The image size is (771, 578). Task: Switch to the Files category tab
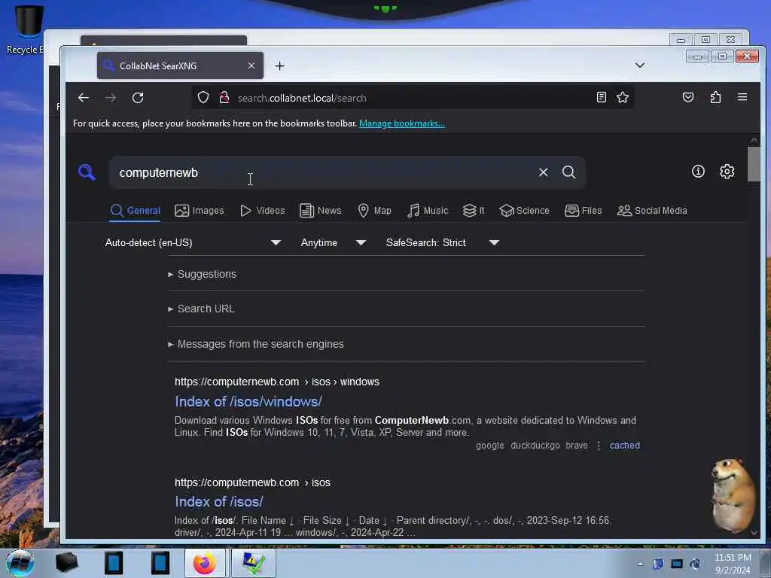point(584,211)
